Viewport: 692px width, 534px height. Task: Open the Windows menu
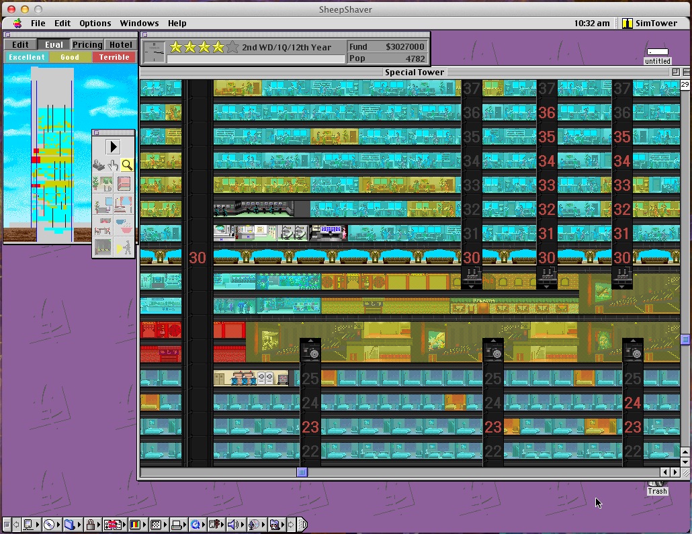[x=139, y=24]
